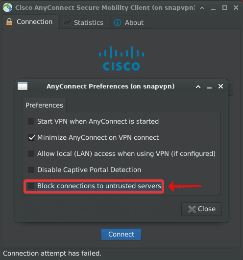Enable Start VPN when AnyConnect is started
Image resolution: width=243 pixels, height=260 pixels.
pyautogui.click(x=31, y=121)
